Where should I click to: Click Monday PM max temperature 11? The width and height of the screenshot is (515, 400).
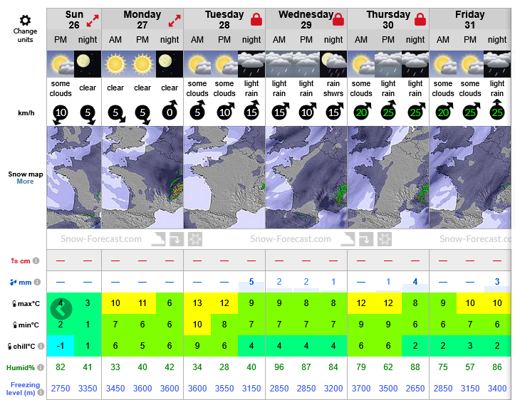tap(142, 303)
